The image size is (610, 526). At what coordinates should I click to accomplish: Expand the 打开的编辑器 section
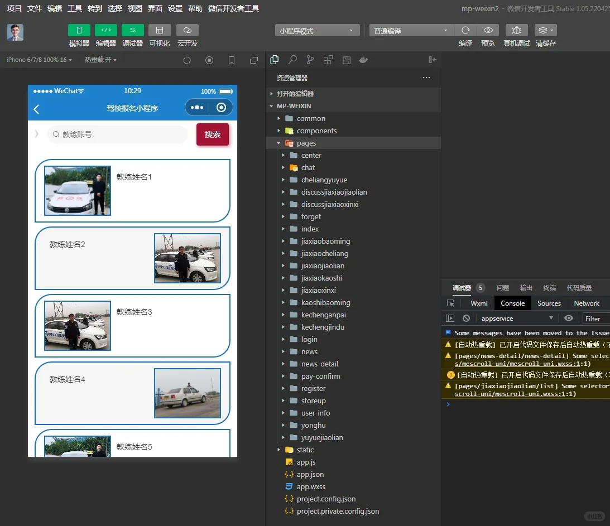coord(353,94)
